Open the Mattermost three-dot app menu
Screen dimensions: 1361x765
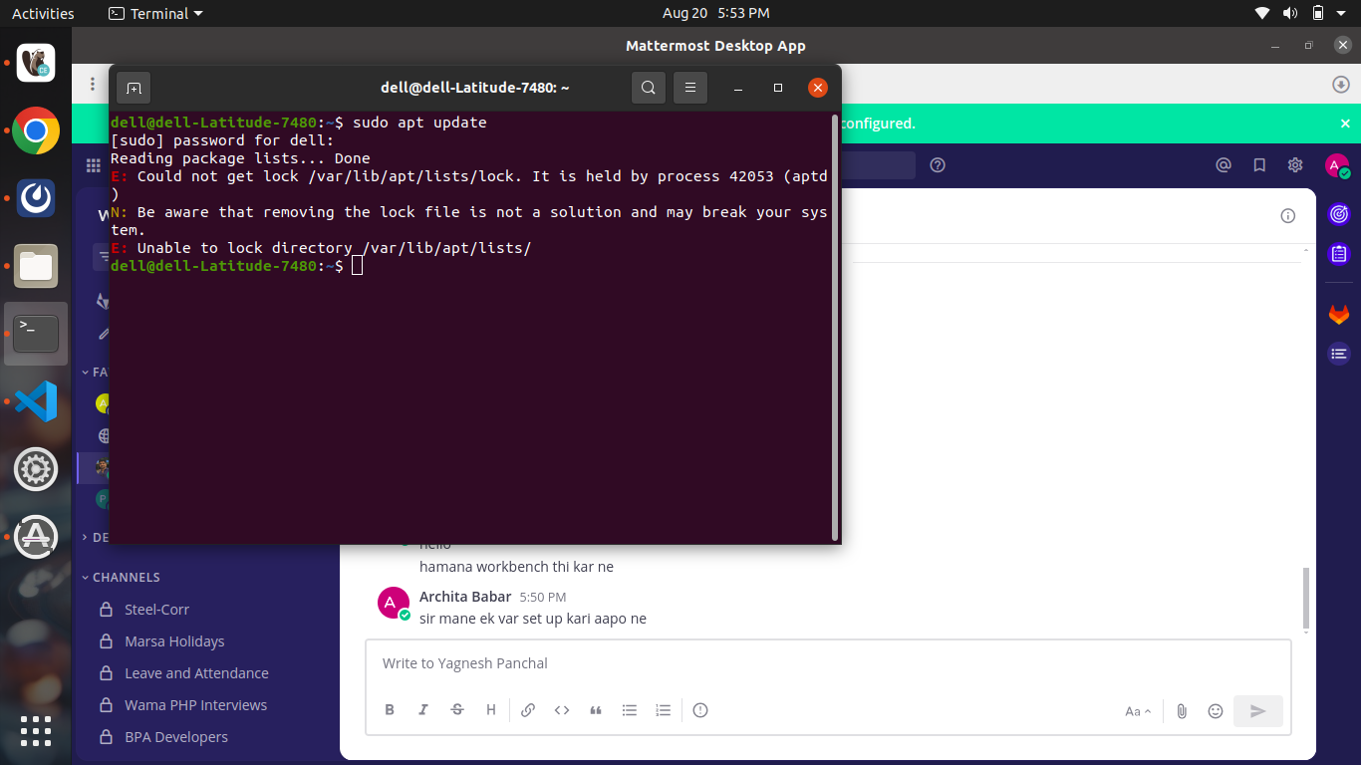93,85
